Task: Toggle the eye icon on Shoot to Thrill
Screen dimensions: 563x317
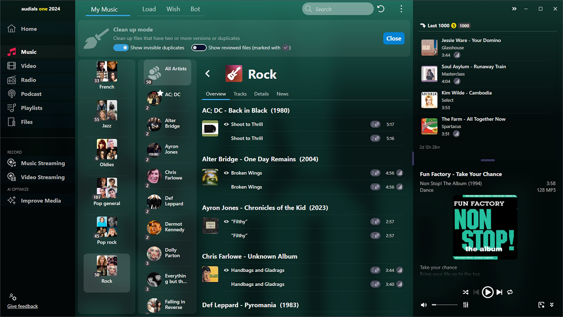Action: (x=227, y=125)
